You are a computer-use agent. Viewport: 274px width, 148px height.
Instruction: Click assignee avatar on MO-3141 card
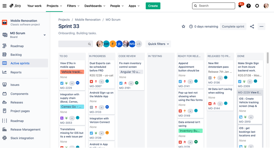[196, 81]
